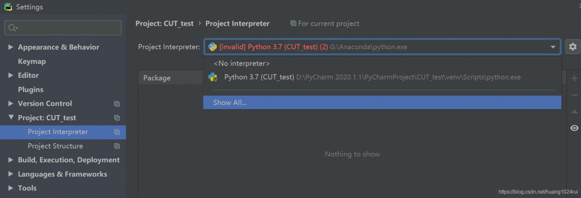Open Plugins settings page
The width and height of the screenshot is (581, 198).
[x=30, y=90]
